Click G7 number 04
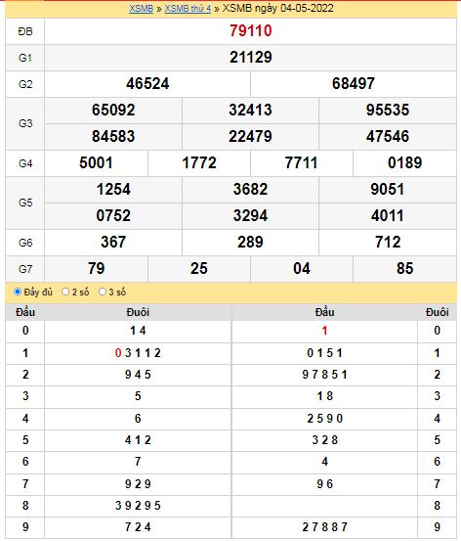This screenshot has height=541, width=461. point(302,269)
